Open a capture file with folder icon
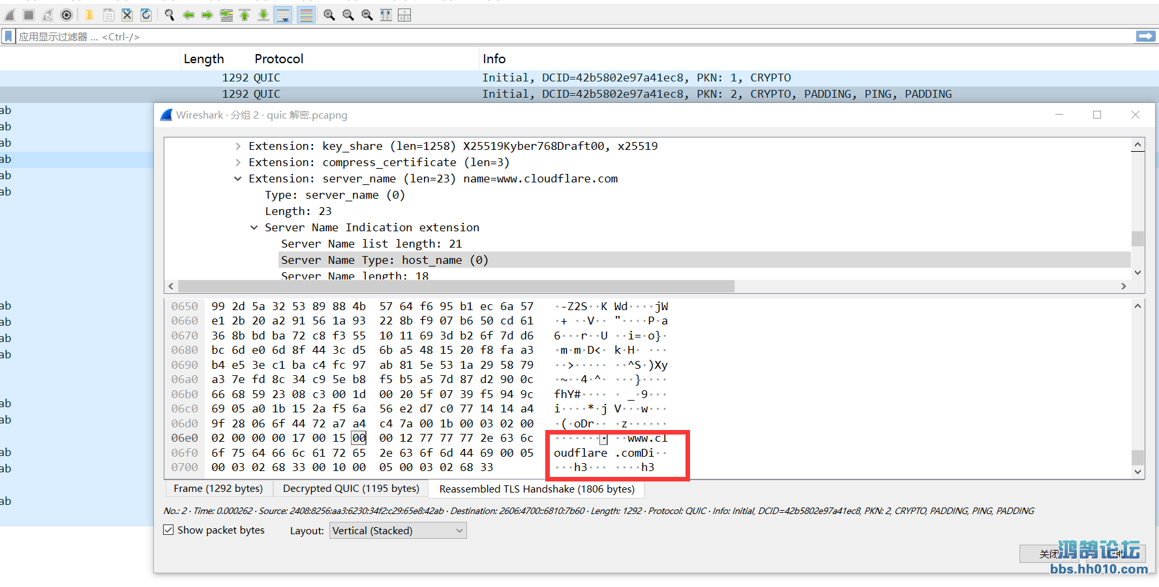Image resolution: width=1159 pixels, height=587 pixels. (x=90, y=15)
